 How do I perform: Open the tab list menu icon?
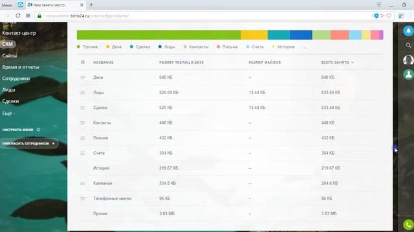[x=378, y=5]
